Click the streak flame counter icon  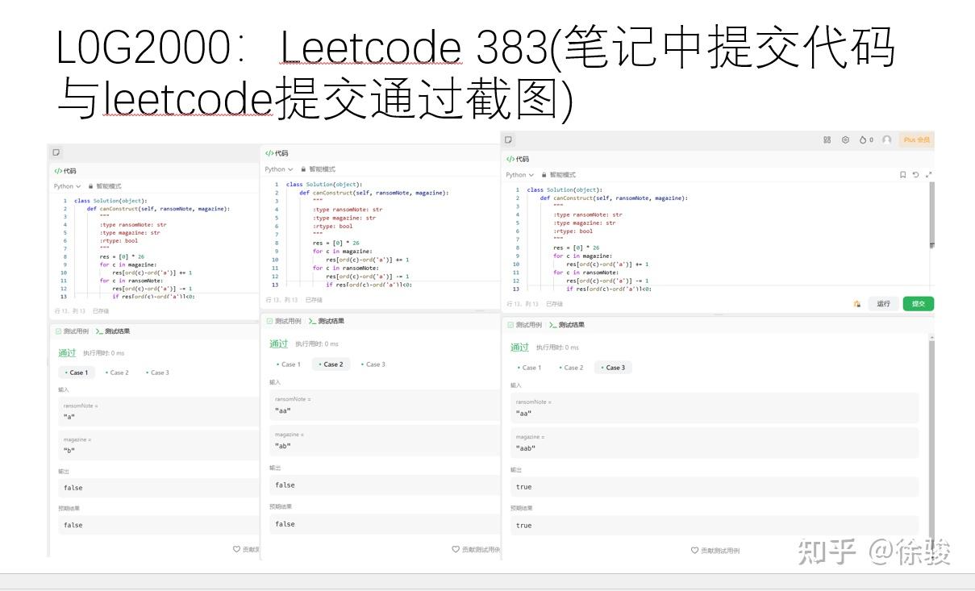click(x=863, y=140)
